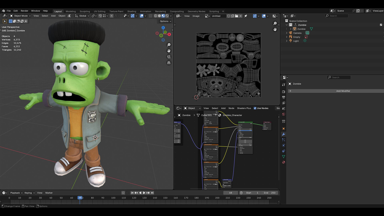Open the Physics properties tab icon
The image size is (384, 216).
283,145
